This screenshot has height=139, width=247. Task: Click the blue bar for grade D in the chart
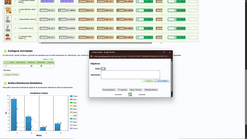coord(58,127)
